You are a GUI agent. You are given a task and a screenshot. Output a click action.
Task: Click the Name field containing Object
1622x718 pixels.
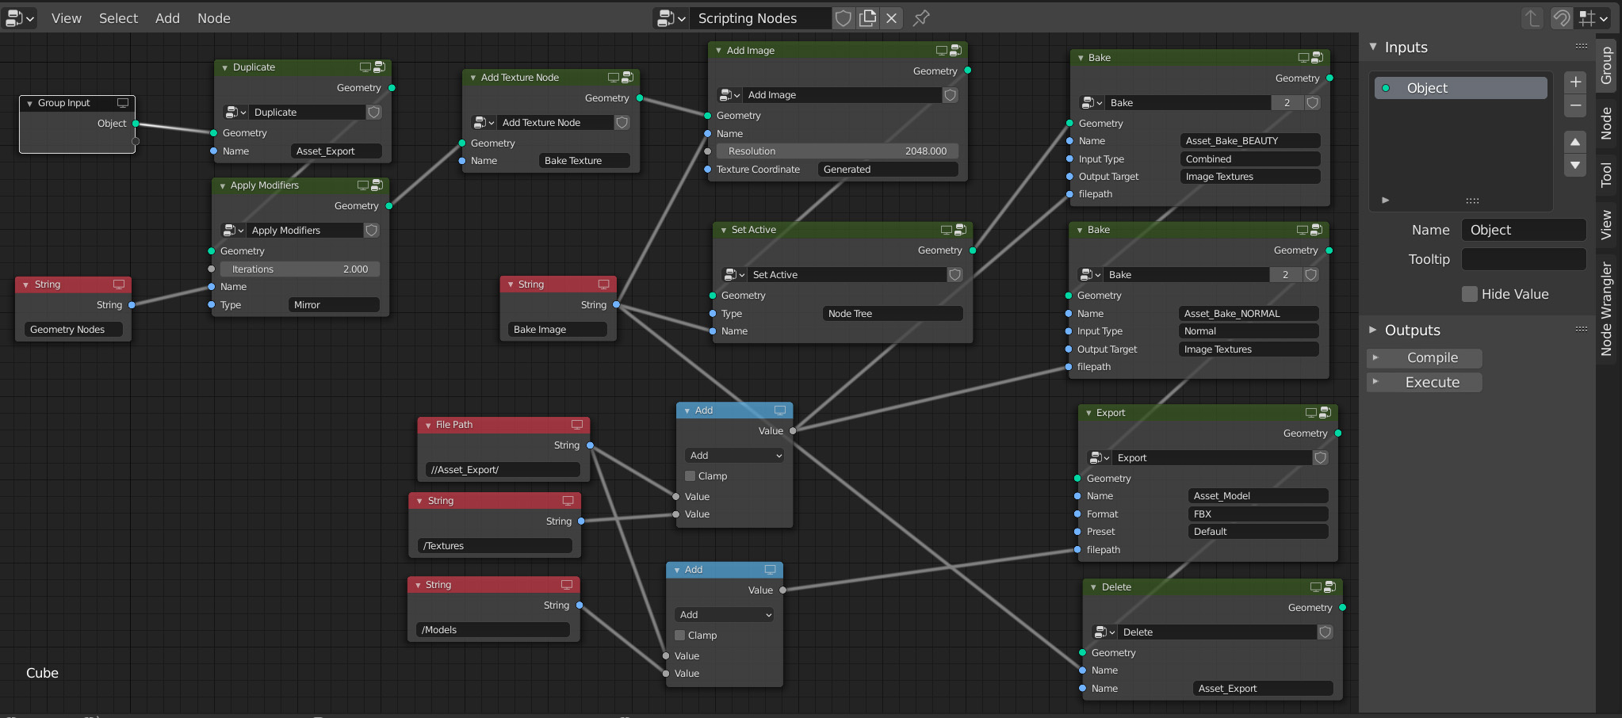pos(1524,230)
